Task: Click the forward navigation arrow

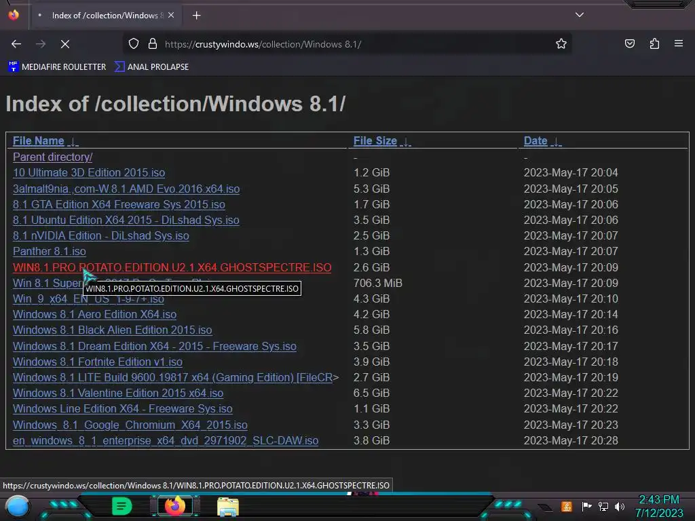Action: [41, 44]
